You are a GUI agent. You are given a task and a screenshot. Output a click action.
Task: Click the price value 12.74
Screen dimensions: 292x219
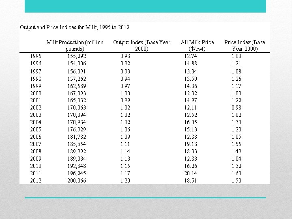191,56
